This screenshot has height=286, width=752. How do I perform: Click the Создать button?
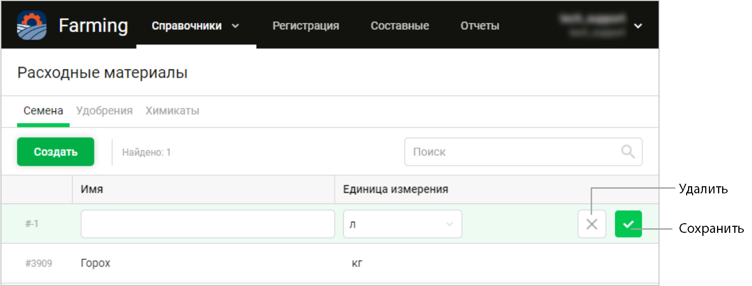[x=56, y=152]
